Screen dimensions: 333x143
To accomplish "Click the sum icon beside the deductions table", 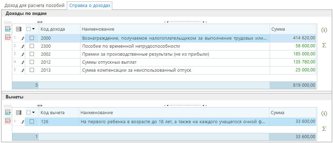I will 324,129.
